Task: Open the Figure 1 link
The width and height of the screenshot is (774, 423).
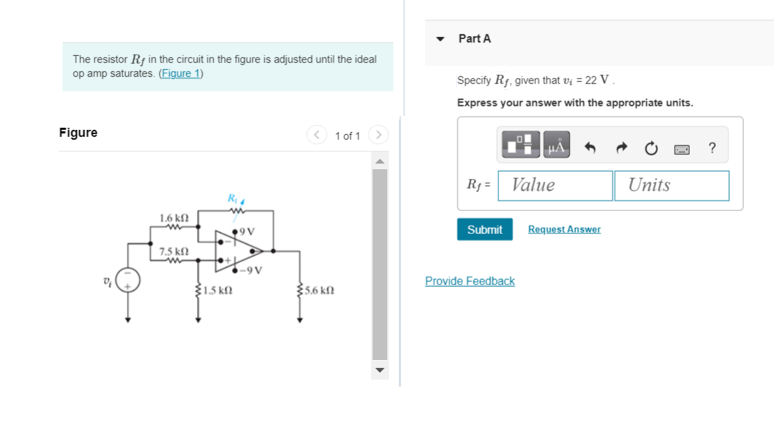Action: [181, 73]
